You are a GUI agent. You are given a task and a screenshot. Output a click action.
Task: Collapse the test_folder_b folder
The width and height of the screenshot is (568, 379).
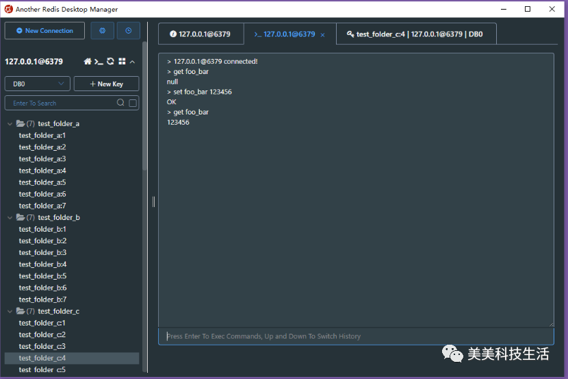pyautogui.click(x=10, y=218)
